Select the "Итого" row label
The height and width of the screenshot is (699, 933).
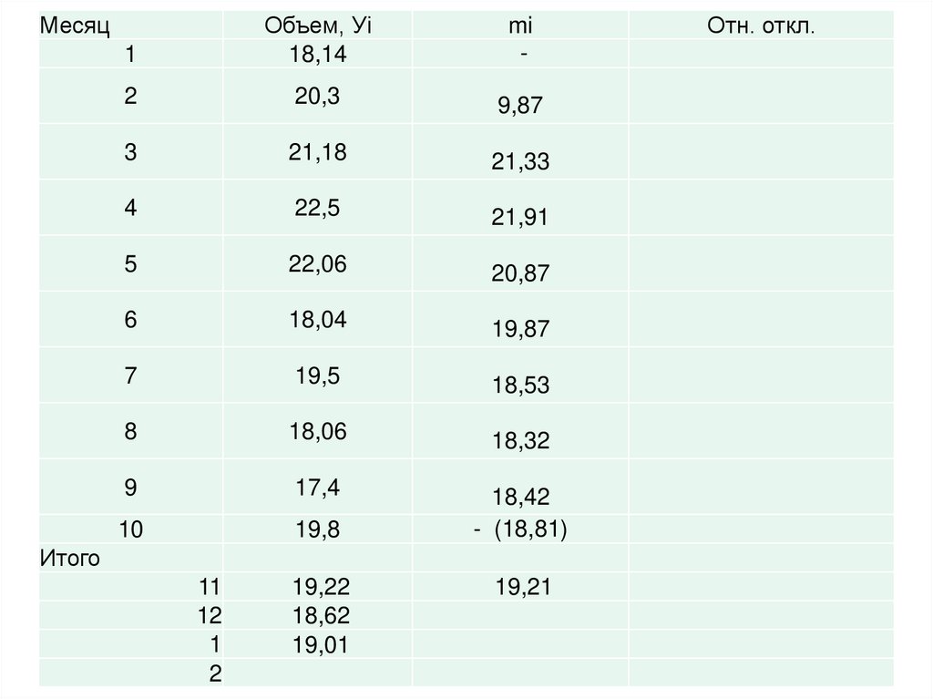(x=69, y=558)
